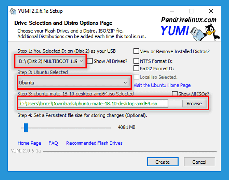Click the Create button
The width and height of the screenshot is (229, 180).
163,162
